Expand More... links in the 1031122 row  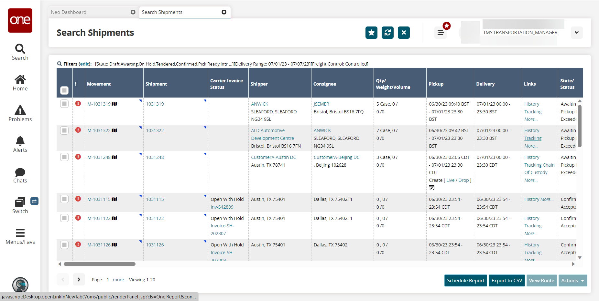click(531, 234)
